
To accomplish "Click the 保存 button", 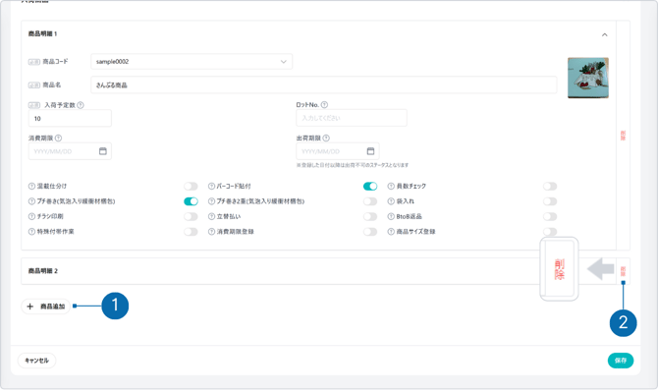I will pos(621,361).
